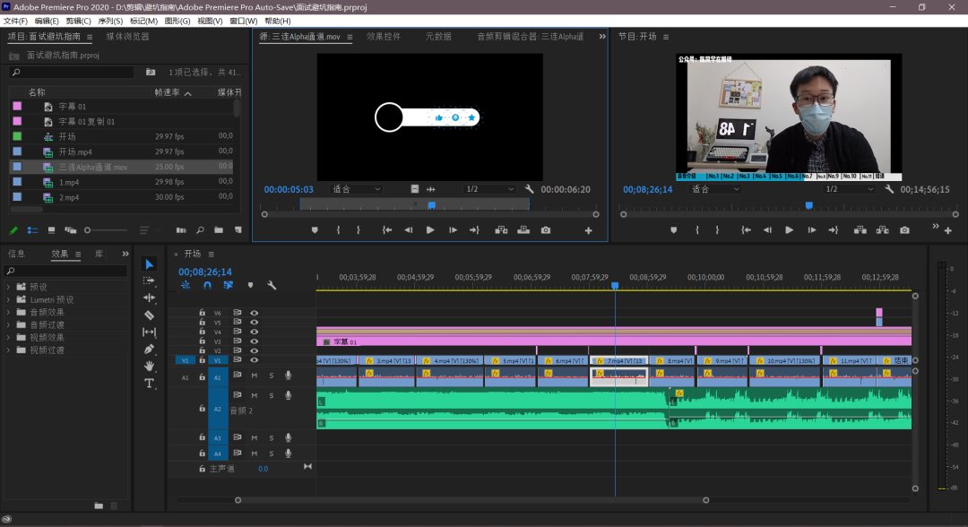
Task: Expand the Lumetri 预设 effects folder
Action: pyautogui.click(x=9, y=299)
